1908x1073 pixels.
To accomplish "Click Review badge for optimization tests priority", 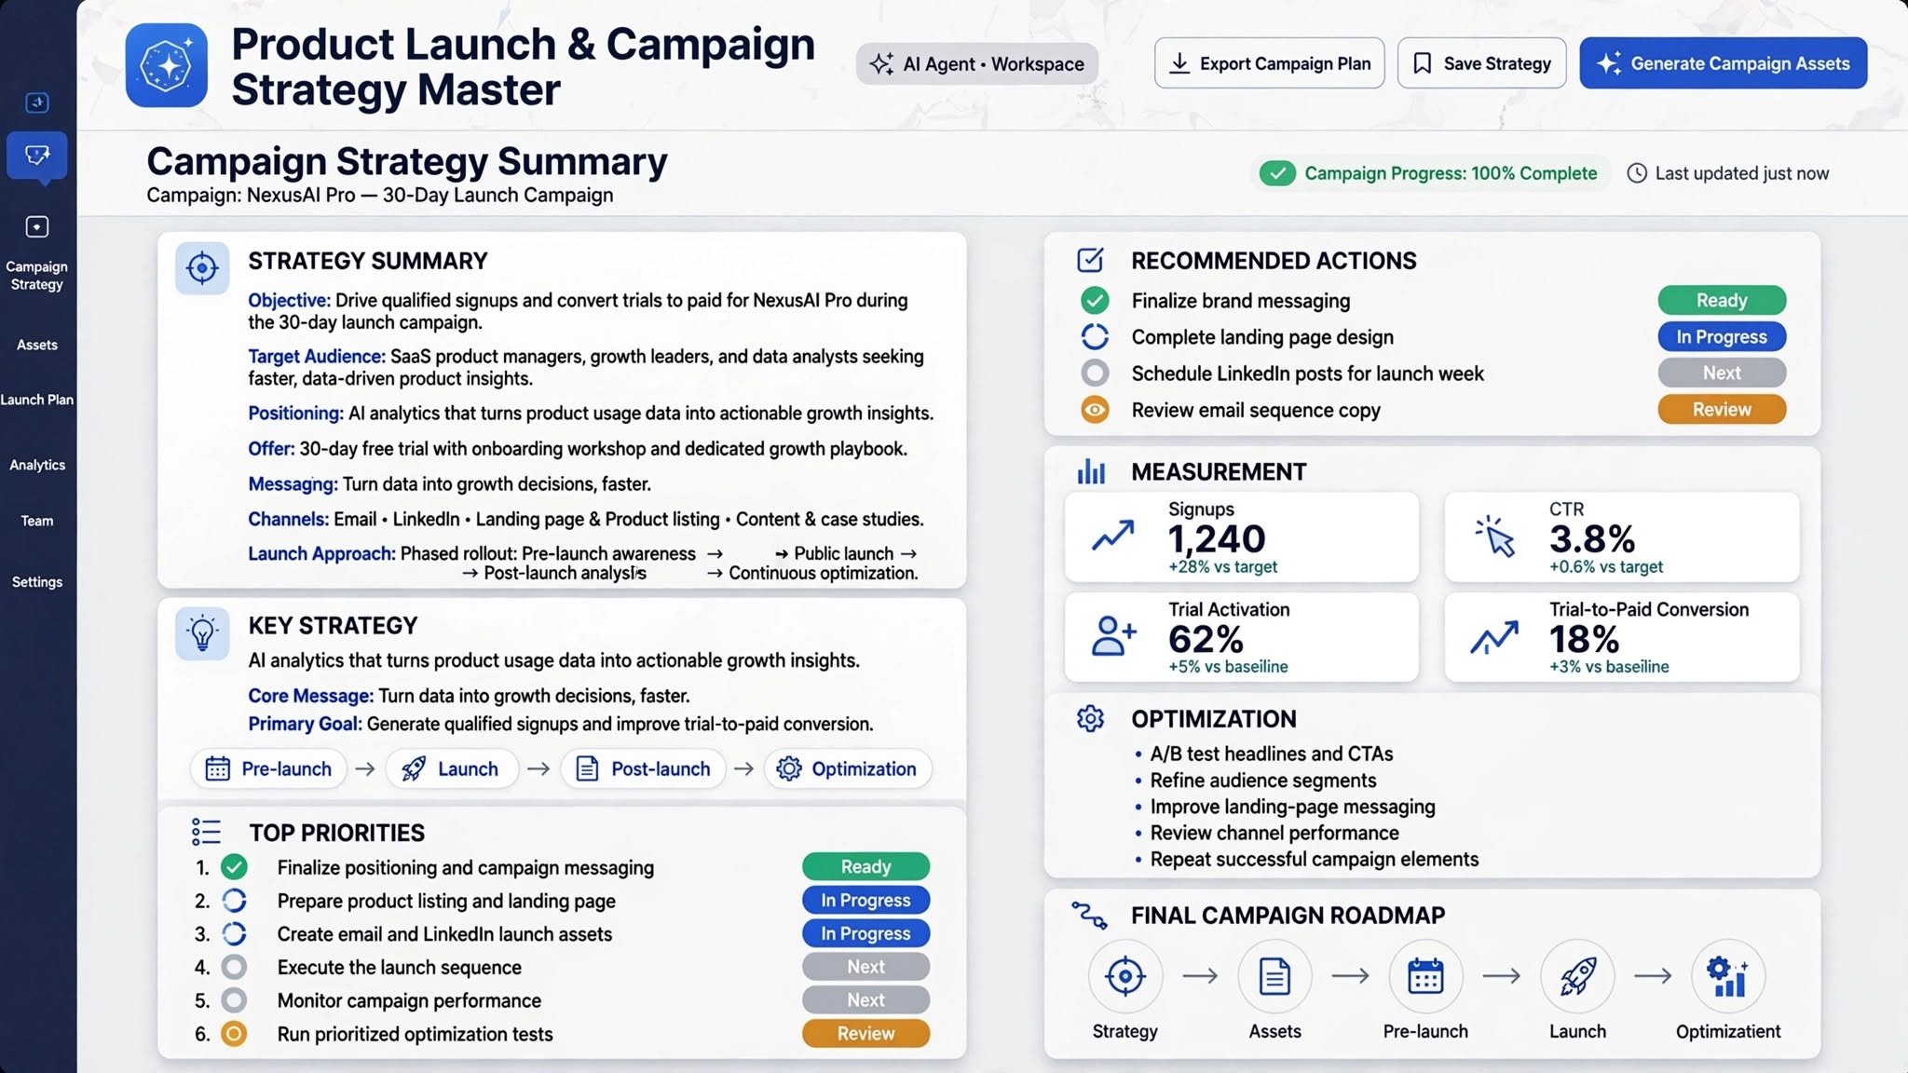I will tap(865, 1033).
